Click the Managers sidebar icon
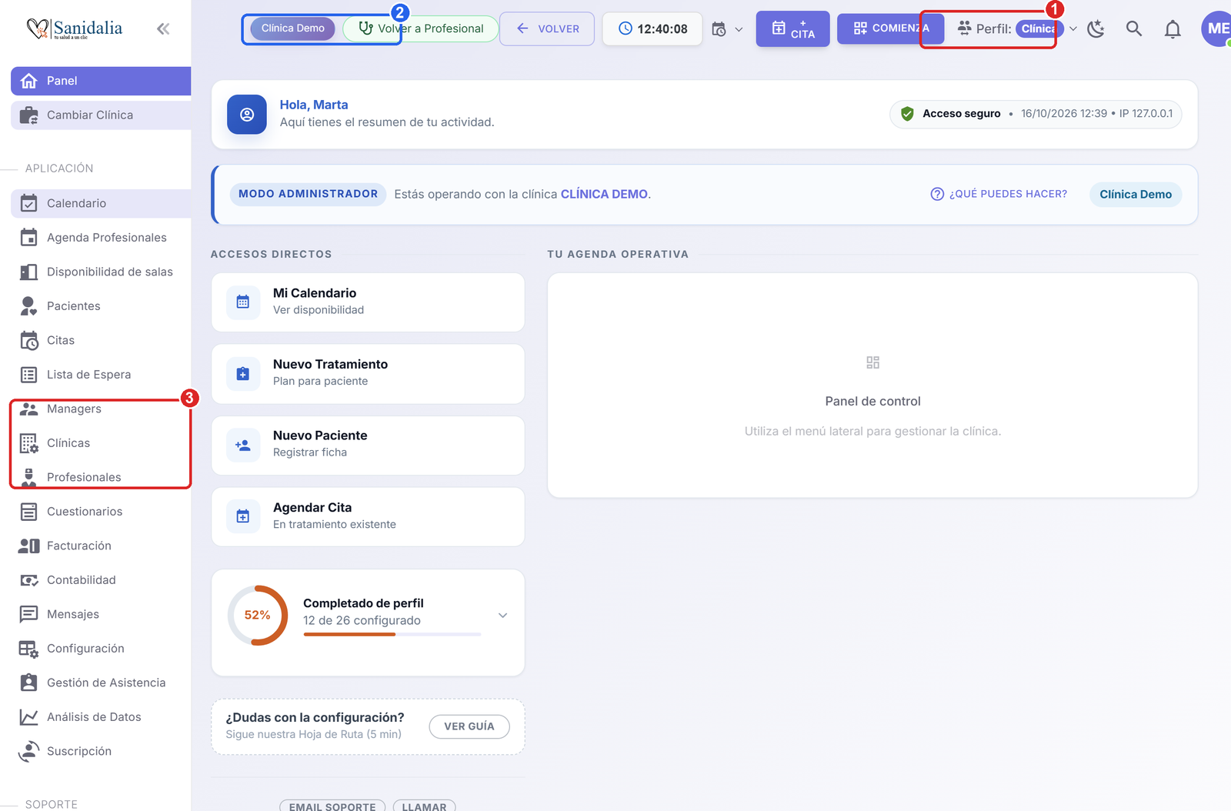1231x811 pixels. coord(28,409)
